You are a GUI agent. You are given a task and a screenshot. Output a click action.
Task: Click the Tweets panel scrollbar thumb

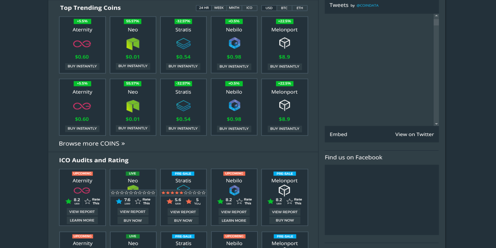click(x=436, y=22)
